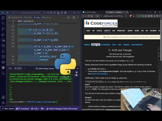This screenshot has height=121, width=162.
Task: Open the Remote Explorer view
Action: (3, 40)
